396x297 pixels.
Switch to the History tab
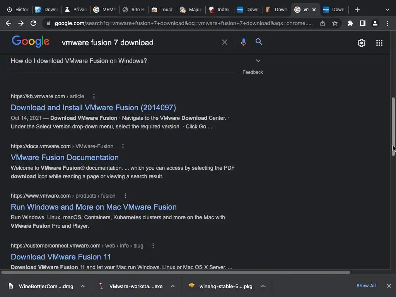point(17,10)
